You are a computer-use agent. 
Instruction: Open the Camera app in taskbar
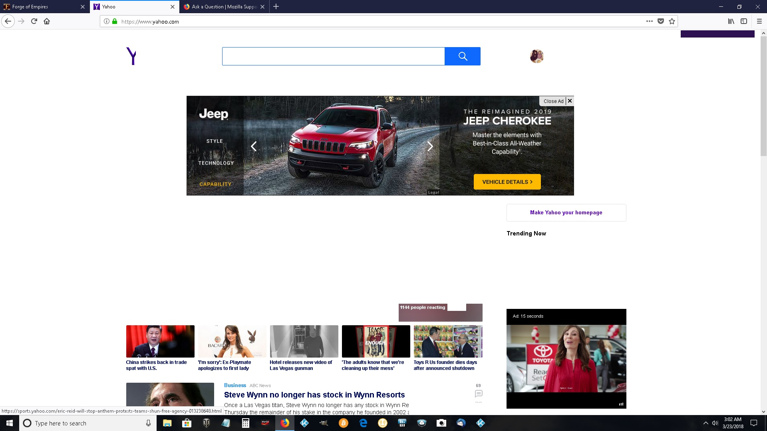click(441, 423)
